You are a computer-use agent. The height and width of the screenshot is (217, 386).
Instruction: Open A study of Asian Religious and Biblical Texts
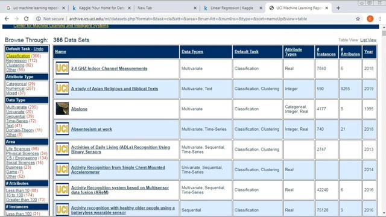click(115, 89)
